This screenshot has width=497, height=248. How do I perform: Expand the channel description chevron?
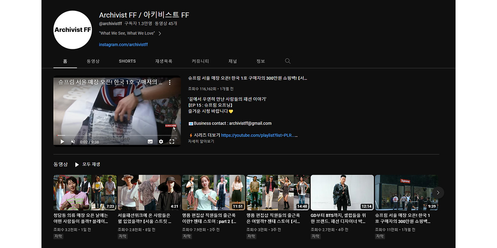click(x=160, y=33)
